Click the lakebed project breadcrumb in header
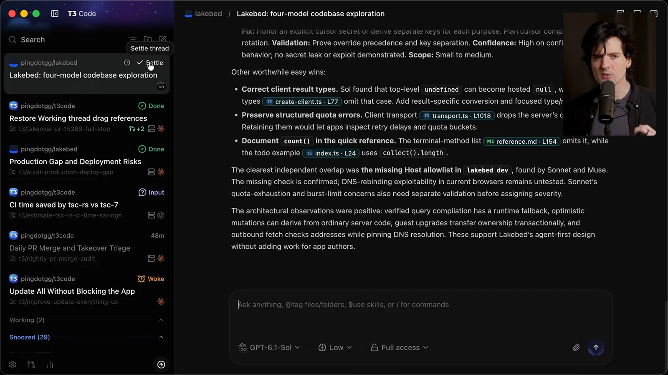668x375 pixels. tap(204, 14)
